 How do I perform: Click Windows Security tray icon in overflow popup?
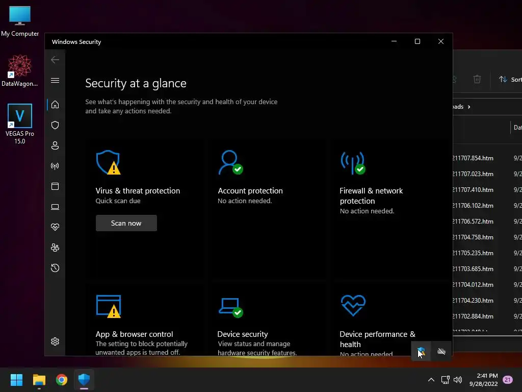pyautogui.click(x=421, y=351)
